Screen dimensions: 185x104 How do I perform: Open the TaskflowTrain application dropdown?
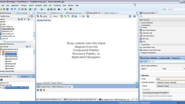click(29, 16)
